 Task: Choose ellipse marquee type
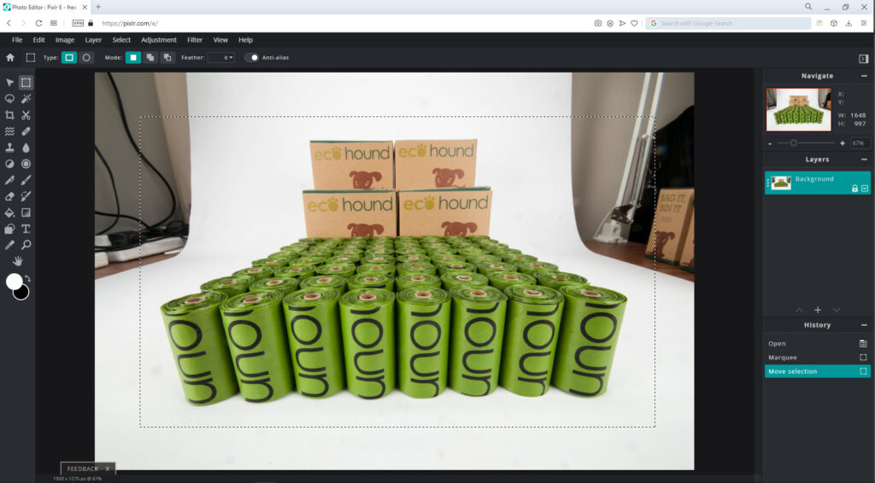[x=86, y=57]
